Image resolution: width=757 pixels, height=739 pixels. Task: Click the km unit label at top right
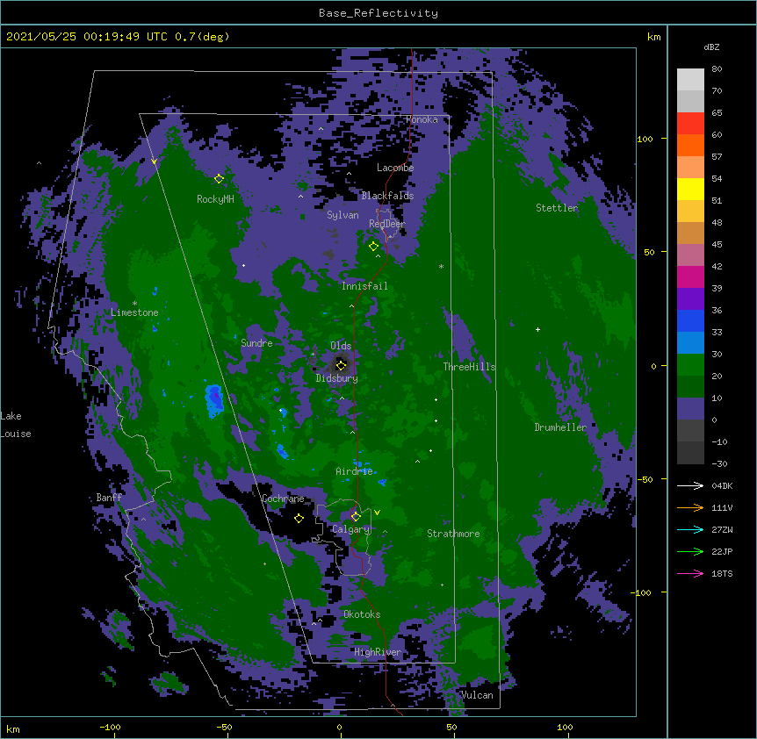click(x=653, y=37)
